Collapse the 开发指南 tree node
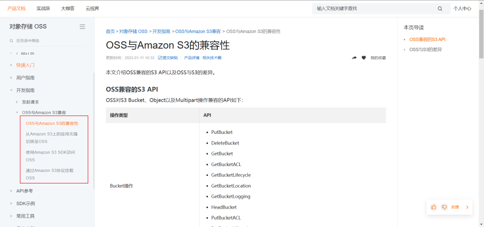The height and width of the screenshot is (227, 484). [x=11, y=90]
